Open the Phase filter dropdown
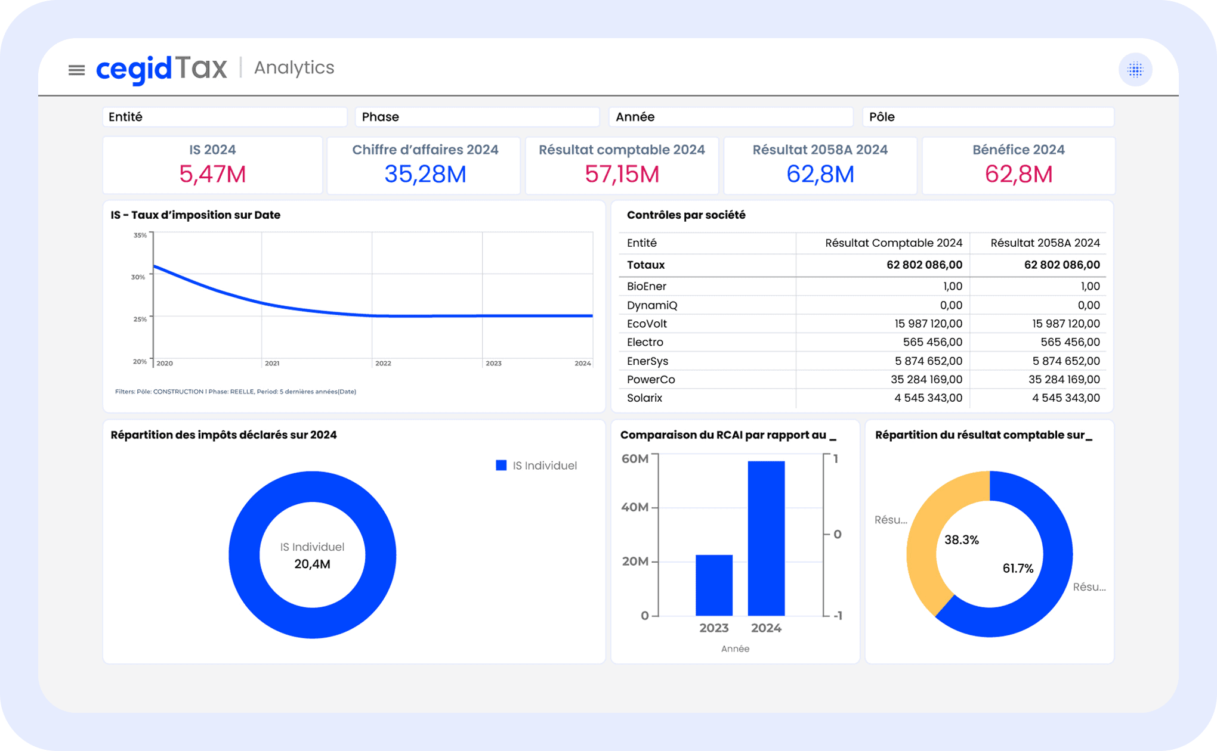Image resolution: width=1217 pixels, height=751 pixels. tap(477, 117)
